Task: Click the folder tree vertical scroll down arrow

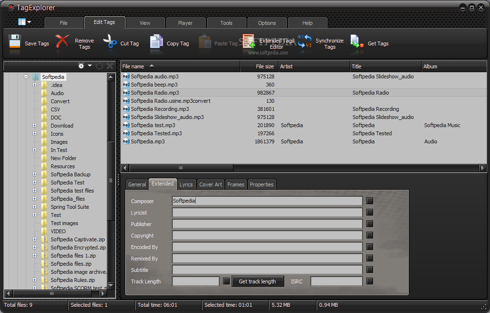Action: coord(111,285)
